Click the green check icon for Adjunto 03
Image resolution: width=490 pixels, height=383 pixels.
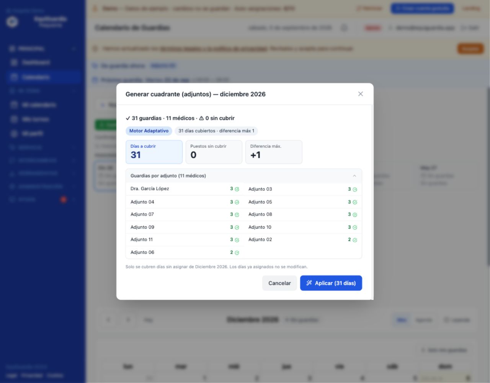tap(355, 190)
